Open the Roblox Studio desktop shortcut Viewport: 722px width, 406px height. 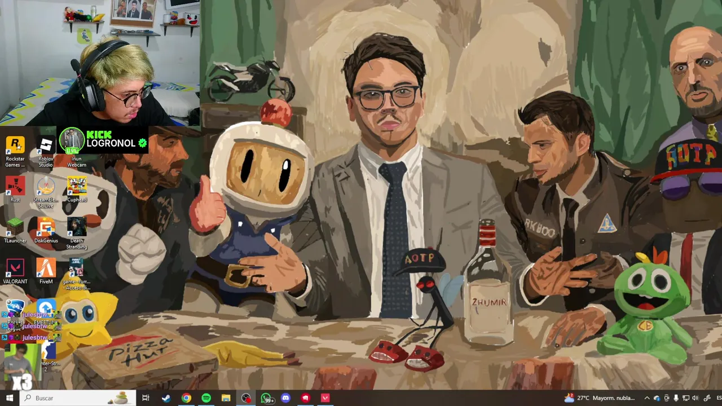(x=46, y=152)
